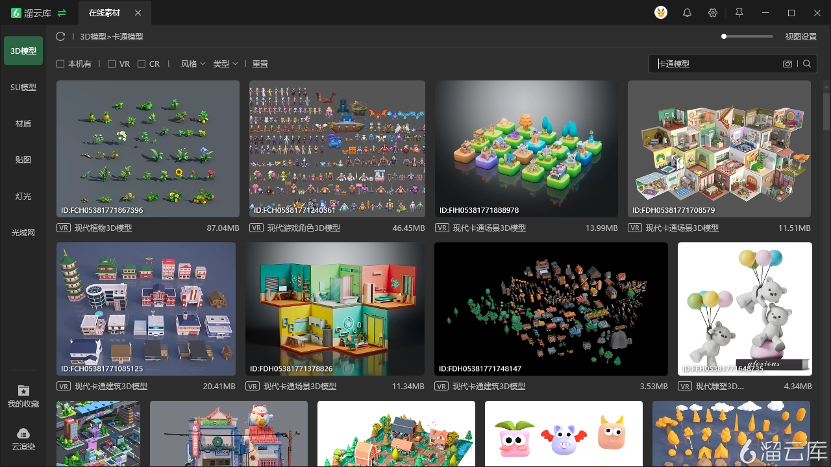Open the settings gear icon
The image size is (831, 467).
coord(713,13)
